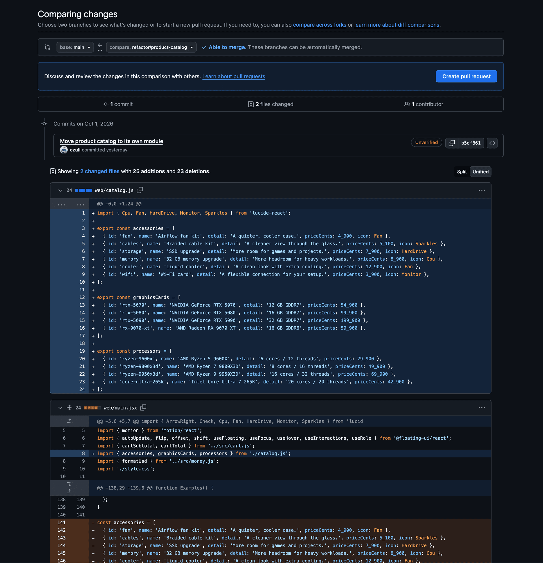Image resolution: width=543 pixels, height=563 pixels.
Task: Switch to Unified diff view
Action: [480, 172]
